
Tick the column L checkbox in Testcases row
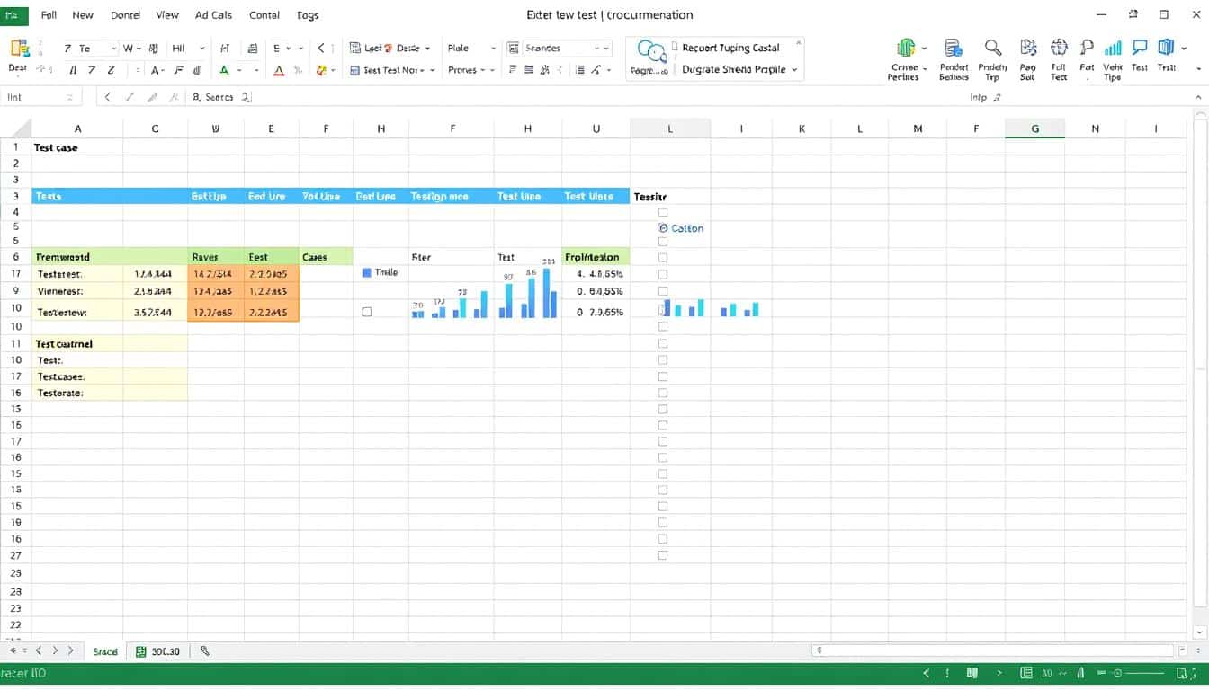(x=663, y=376)
